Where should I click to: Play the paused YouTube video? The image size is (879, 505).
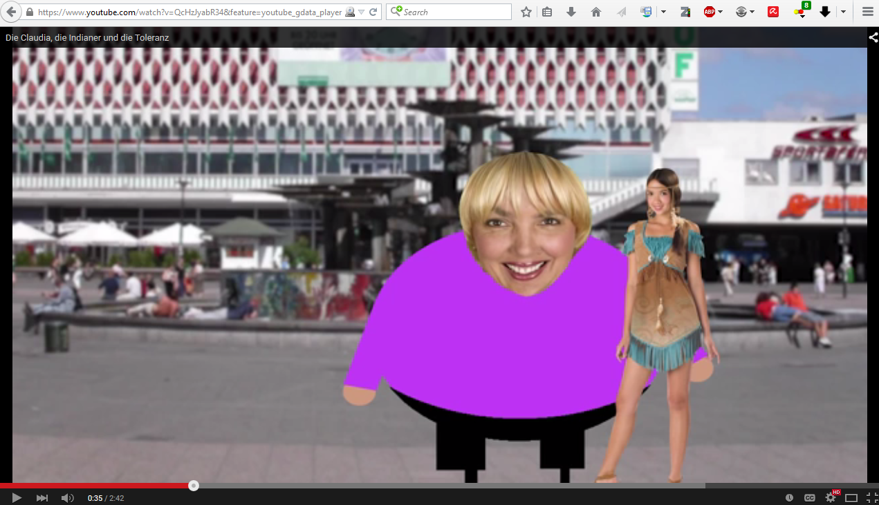pos(17,497)
